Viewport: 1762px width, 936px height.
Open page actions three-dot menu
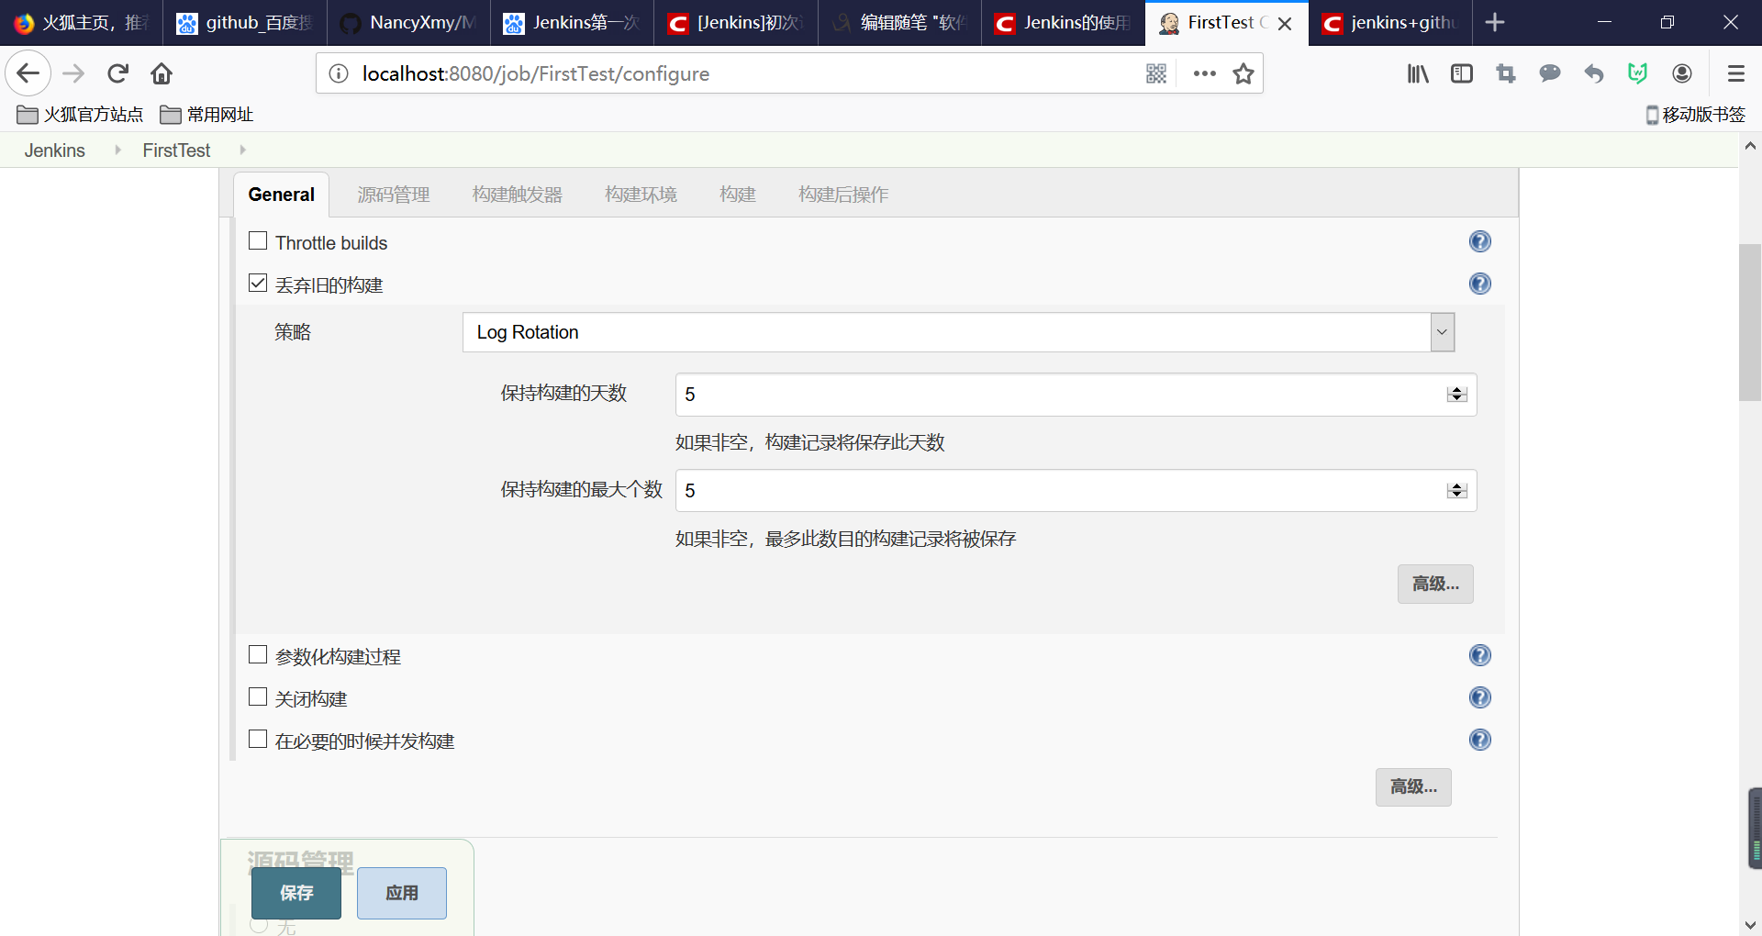point(1204,73)
